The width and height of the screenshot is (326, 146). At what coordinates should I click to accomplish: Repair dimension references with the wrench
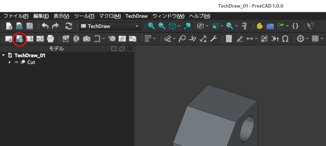213,39
